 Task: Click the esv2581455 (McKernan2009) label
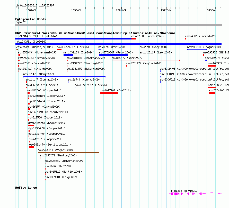coord(86,69)
